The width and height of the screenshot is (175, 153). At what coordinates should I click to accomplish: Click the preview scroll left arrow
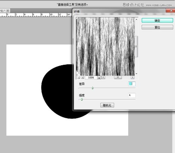(103, 78)
